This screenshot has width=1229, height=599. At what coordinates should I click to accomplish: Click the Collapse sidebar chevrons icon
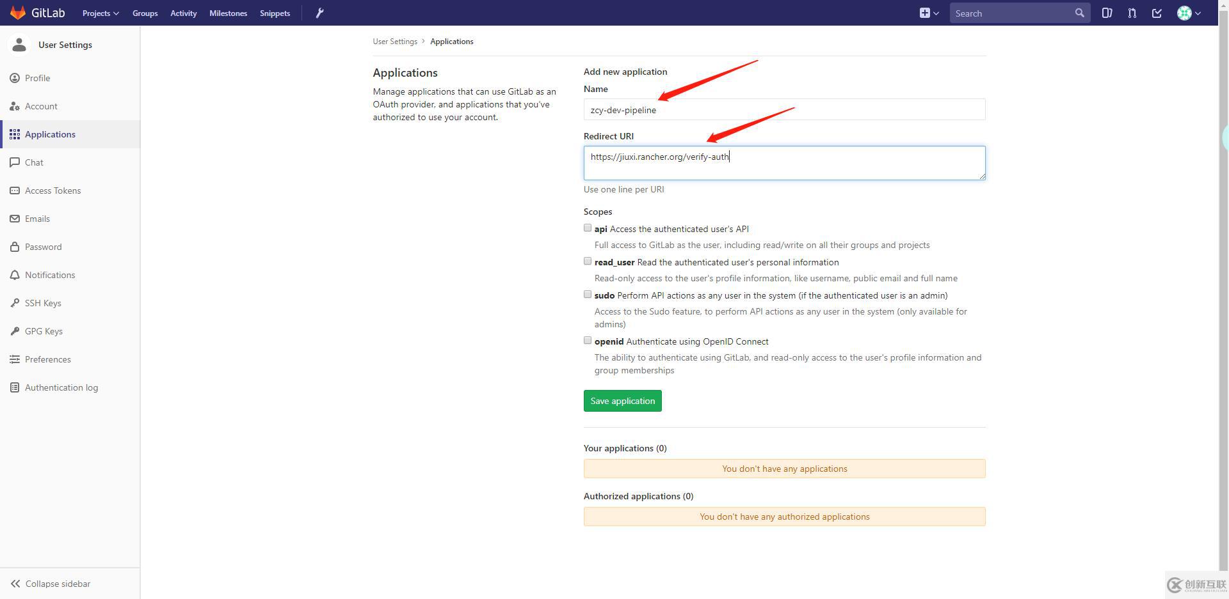click(15, 584)
